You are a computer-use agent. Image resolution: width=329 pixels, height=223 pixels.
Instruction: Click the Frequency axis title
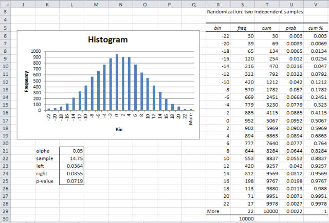tap(26, 82)
